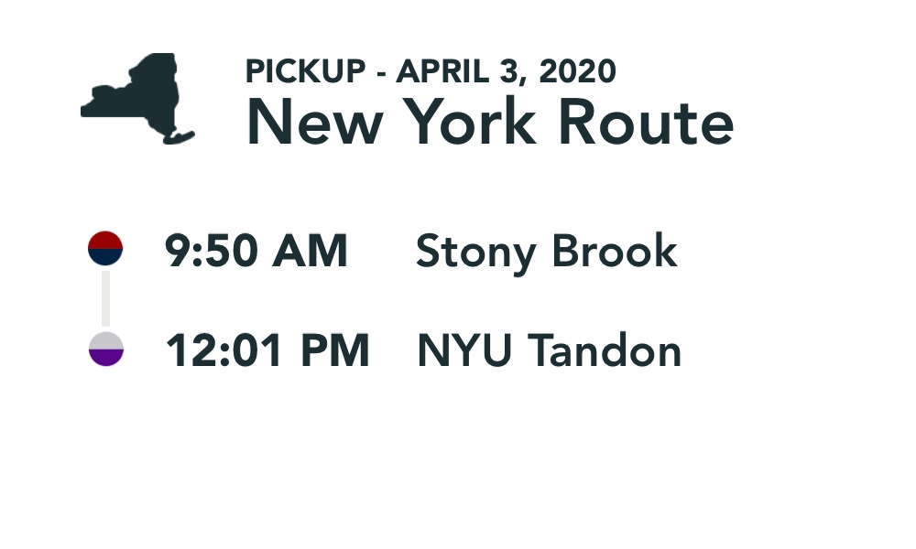This screenshot has height=549, width=916.
Task: Pick the red top half of Stony Brook marker
Action: pyautogui.click(x=105, y=240)
